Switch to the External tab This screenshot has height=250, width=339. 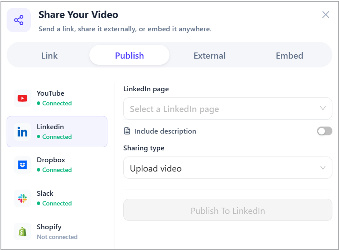(209, 55)
